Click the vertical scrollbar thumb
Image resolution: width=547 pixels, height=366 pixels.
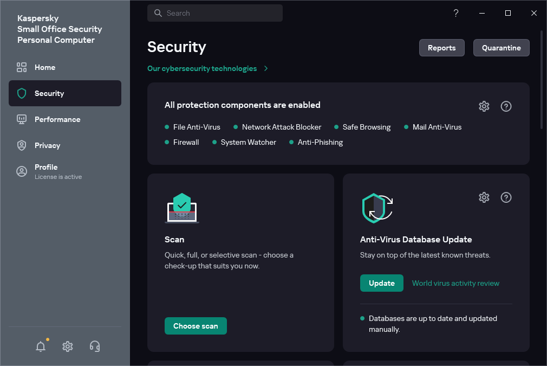click(542, 80)
